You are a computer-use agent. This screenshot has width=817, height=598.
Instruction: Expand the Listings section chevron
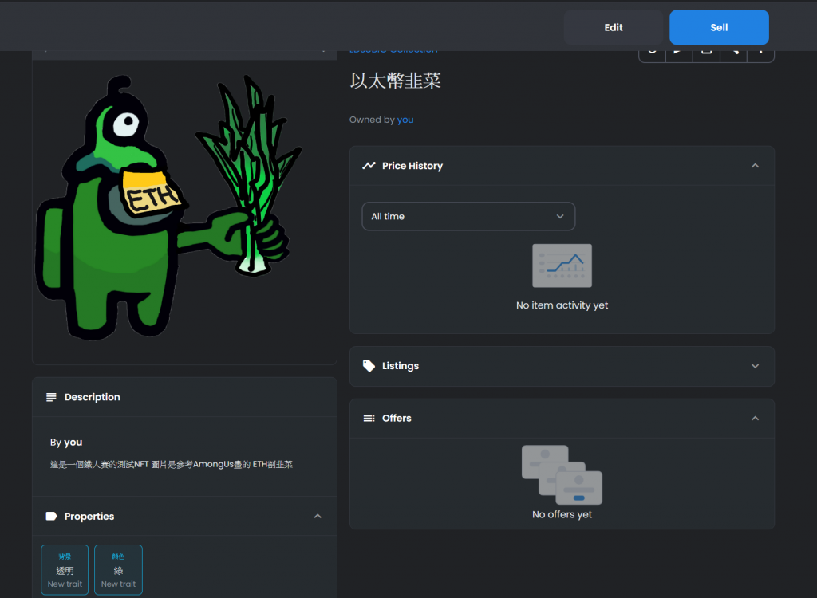tap(755, 366)
